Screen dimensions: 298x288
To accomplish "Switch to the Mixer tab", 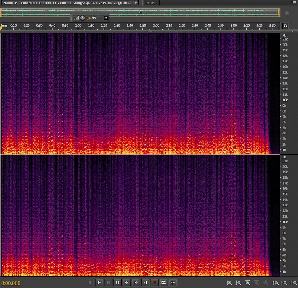I will (x=151, y=3).
